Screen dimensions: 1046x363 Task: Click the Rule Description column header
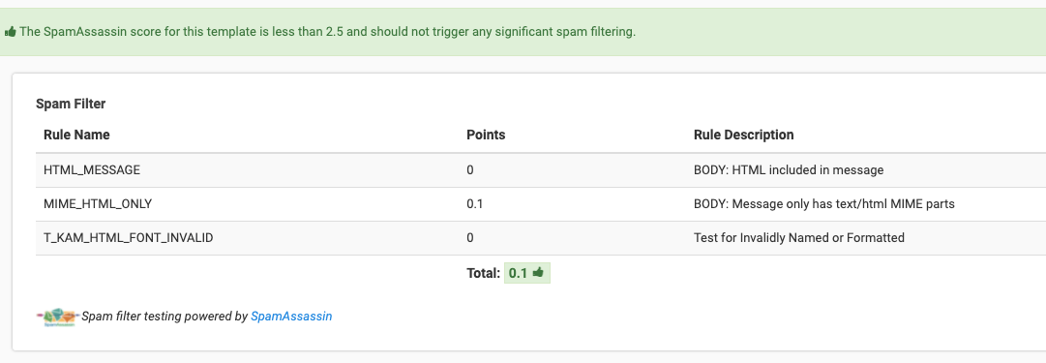(744, 135)
